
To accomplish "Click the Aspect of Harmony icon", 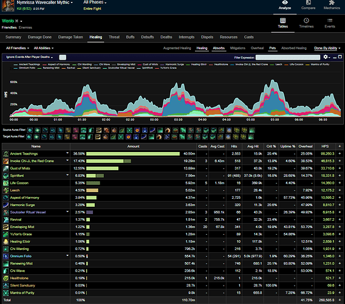I will [5, 198].
